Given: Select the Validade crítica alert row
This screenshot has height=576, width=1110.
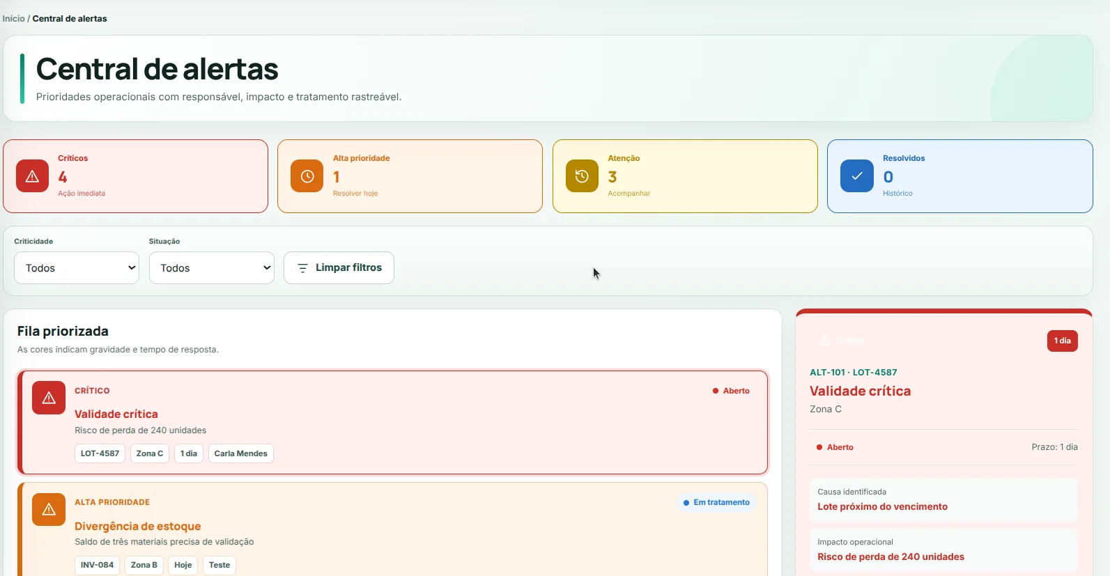Looking at the screenshot, I should point(392,423).
